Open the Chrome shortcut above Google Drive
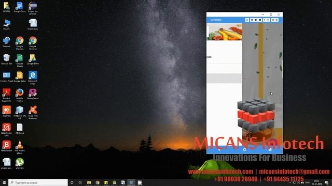 click(33, 43)
